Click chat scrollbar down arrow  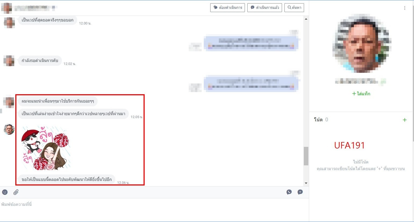coord(306,183)
